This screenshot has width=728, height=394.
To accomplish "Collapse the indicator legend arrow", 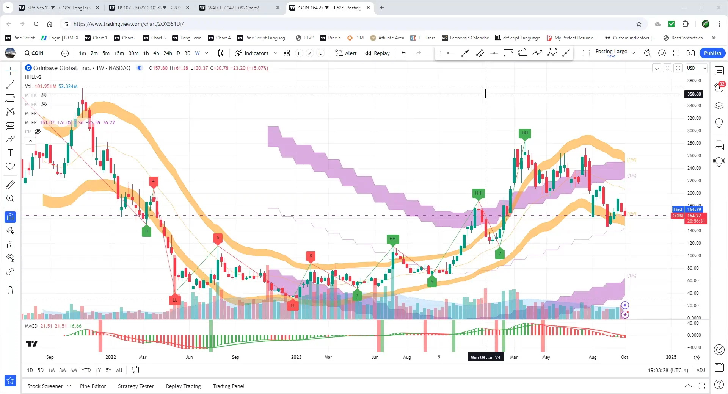I will coord(30,141).
